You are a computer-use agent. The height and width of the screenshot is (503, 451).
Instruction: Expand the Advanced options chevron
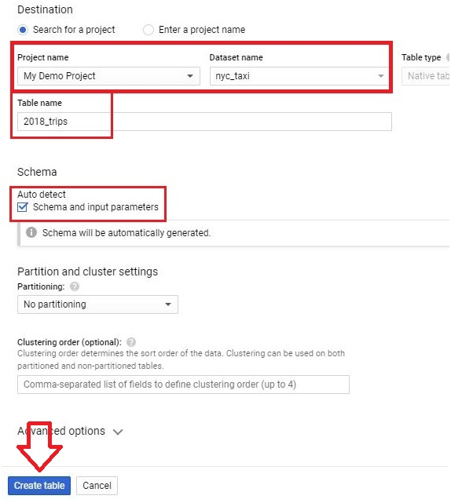[118, 432]
